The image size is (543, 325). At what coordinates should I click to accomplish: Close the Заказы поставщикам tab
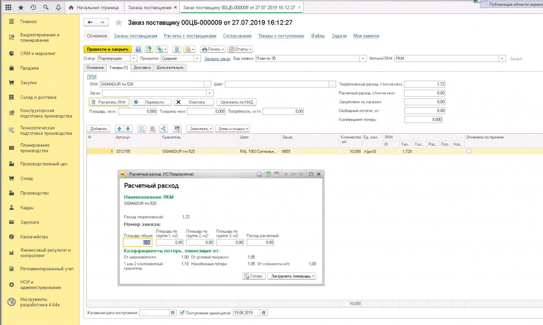pyautogui.click(x=175, y=7)
